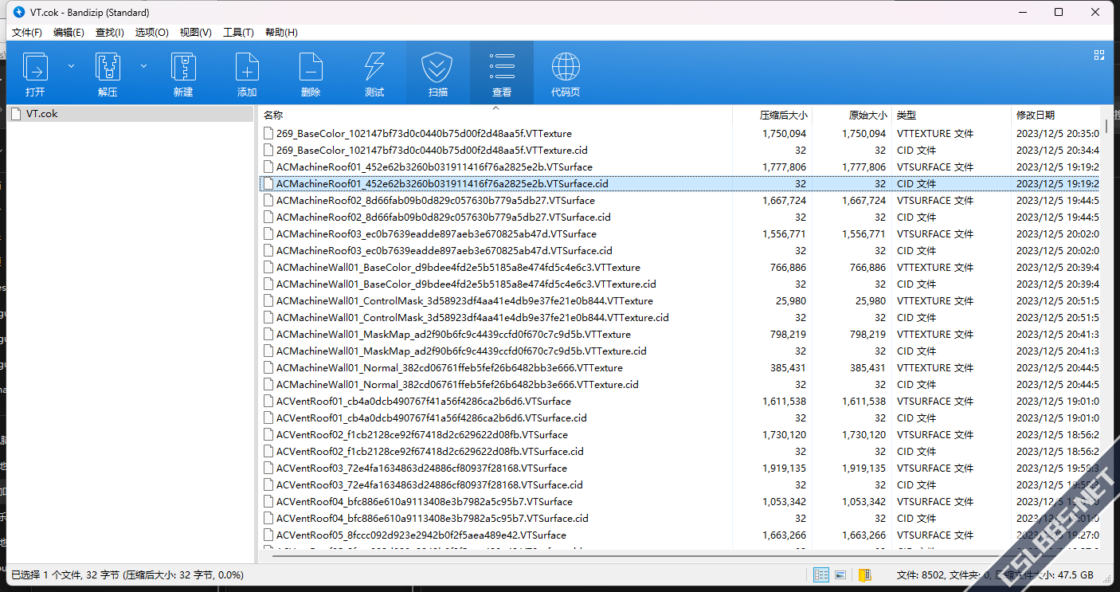Image resolution: width=1120 pixels, height=592 pixels.
Task: Click the 打开 (Open) toolbar icon
Action: [x=35, y=73]
